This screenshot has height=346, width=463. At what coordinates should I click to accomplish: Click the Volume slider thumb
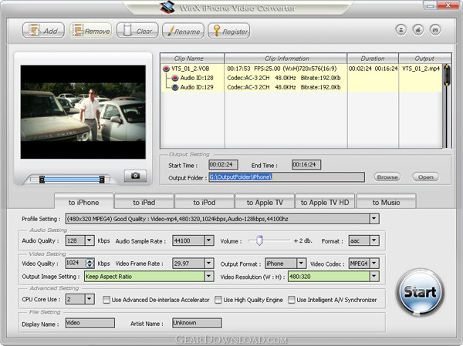click(x=259, y=240)
